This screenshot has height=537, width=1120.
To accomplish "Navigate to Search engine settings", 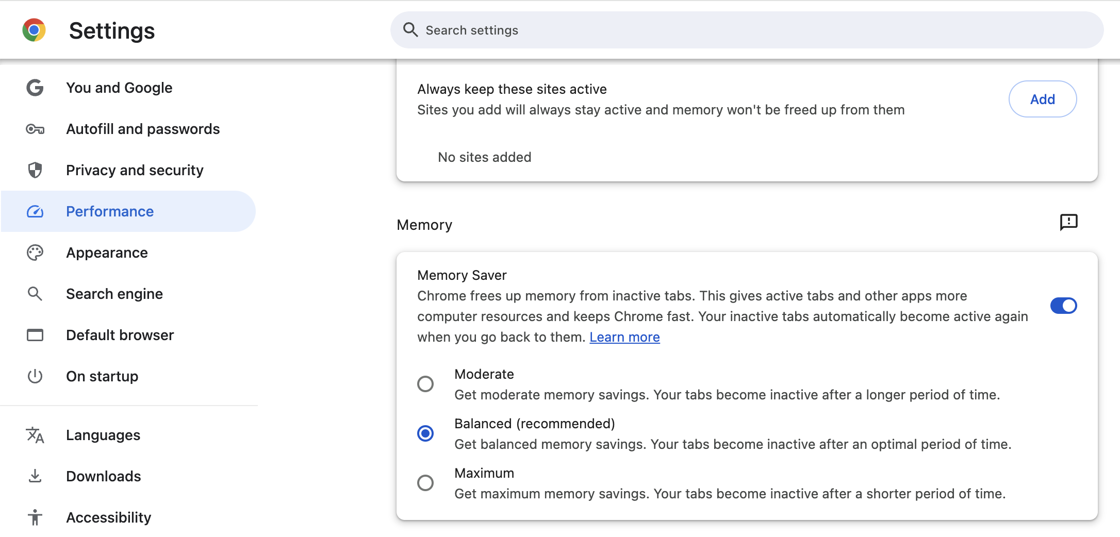I will (x=128, y=294).
